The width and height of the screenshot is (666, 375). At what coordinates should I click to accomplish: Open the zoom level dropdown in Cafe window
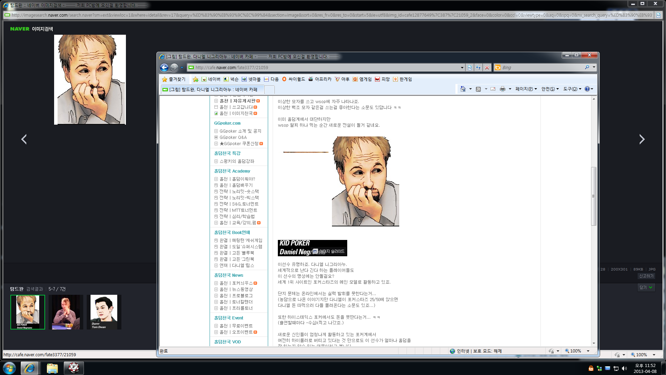pos(588,351)
